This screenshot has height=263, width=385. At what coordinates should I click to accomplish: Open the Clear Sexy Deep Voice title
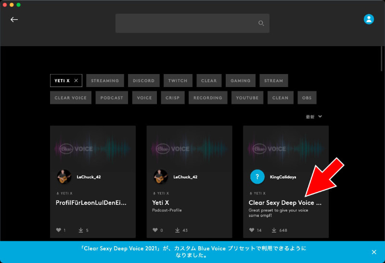[285, 203]
